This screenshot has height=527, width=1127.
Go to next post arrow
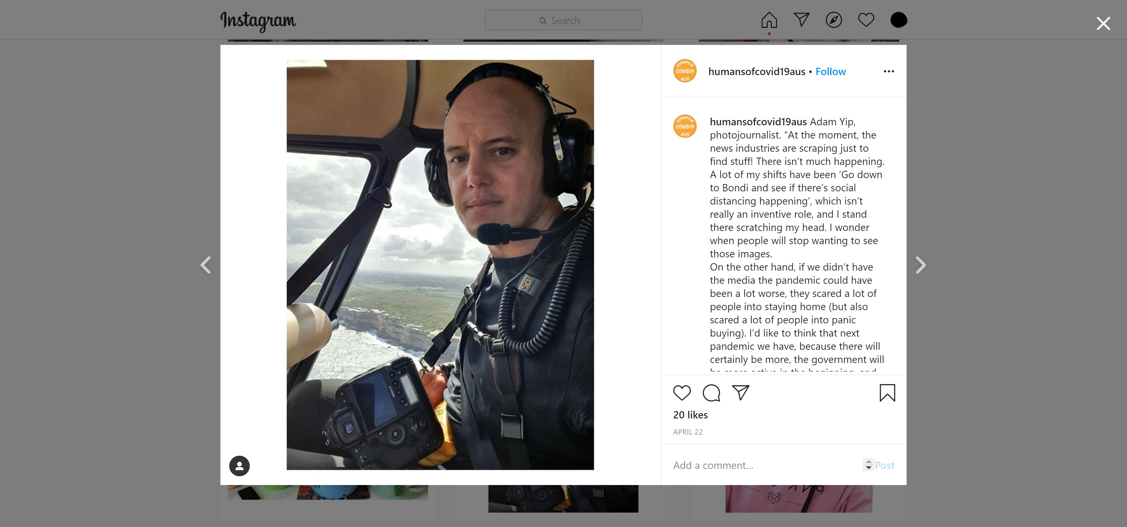pos(920,265)
